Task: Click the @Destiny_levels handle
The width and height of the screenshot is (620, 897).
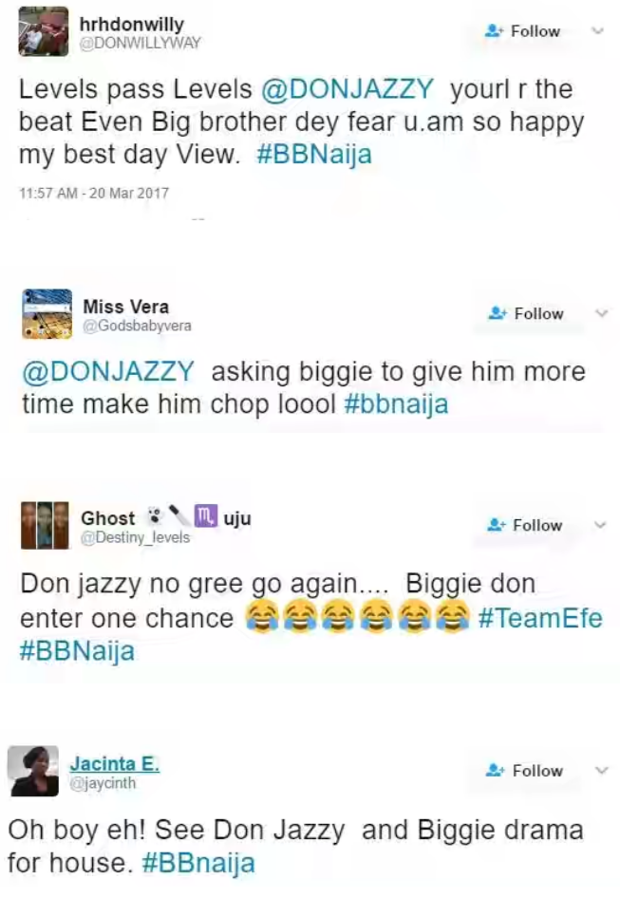Action: (x=135, y=538)
